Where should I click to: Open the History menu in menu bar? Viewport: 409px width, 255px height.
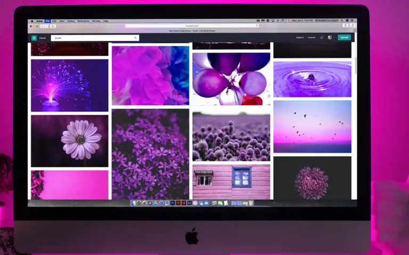click(71, 21)
